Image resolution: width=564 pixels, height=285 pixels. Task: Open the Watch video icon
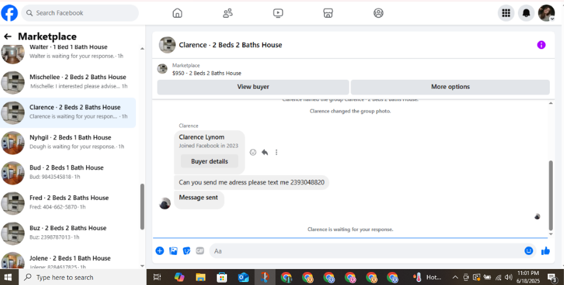coord(278,13)
